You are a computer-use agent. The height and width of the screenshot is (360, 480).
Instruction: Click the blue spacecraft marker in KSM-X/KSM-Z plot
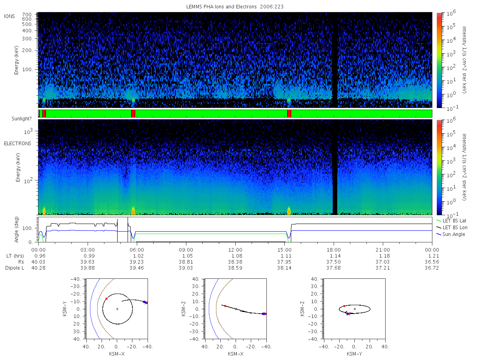(x=263, y=314)
